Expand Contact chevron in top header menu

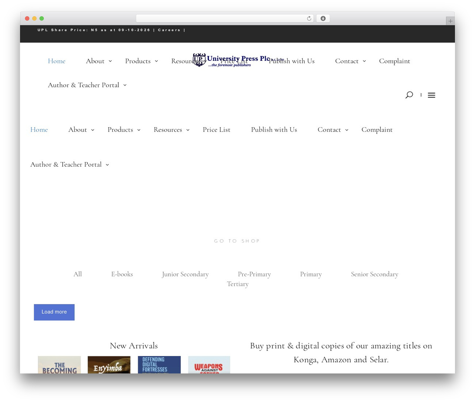pyautogui.click(x=364, y=61)
